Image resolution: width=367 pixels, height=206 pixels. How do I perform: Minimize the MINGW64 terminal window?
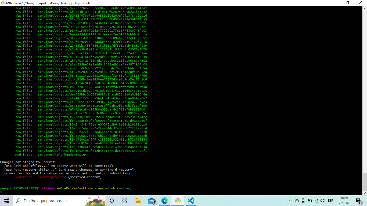tap(336, 3)
